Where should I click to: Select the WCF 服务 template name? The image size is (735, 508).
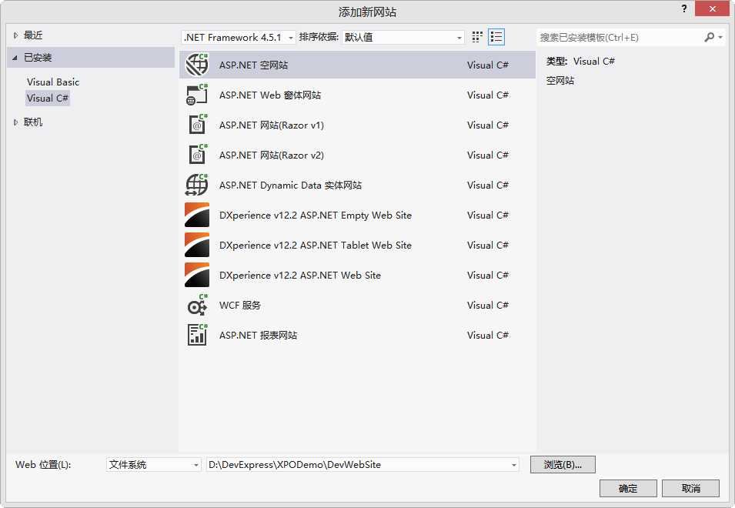click(x=240, y=305)
